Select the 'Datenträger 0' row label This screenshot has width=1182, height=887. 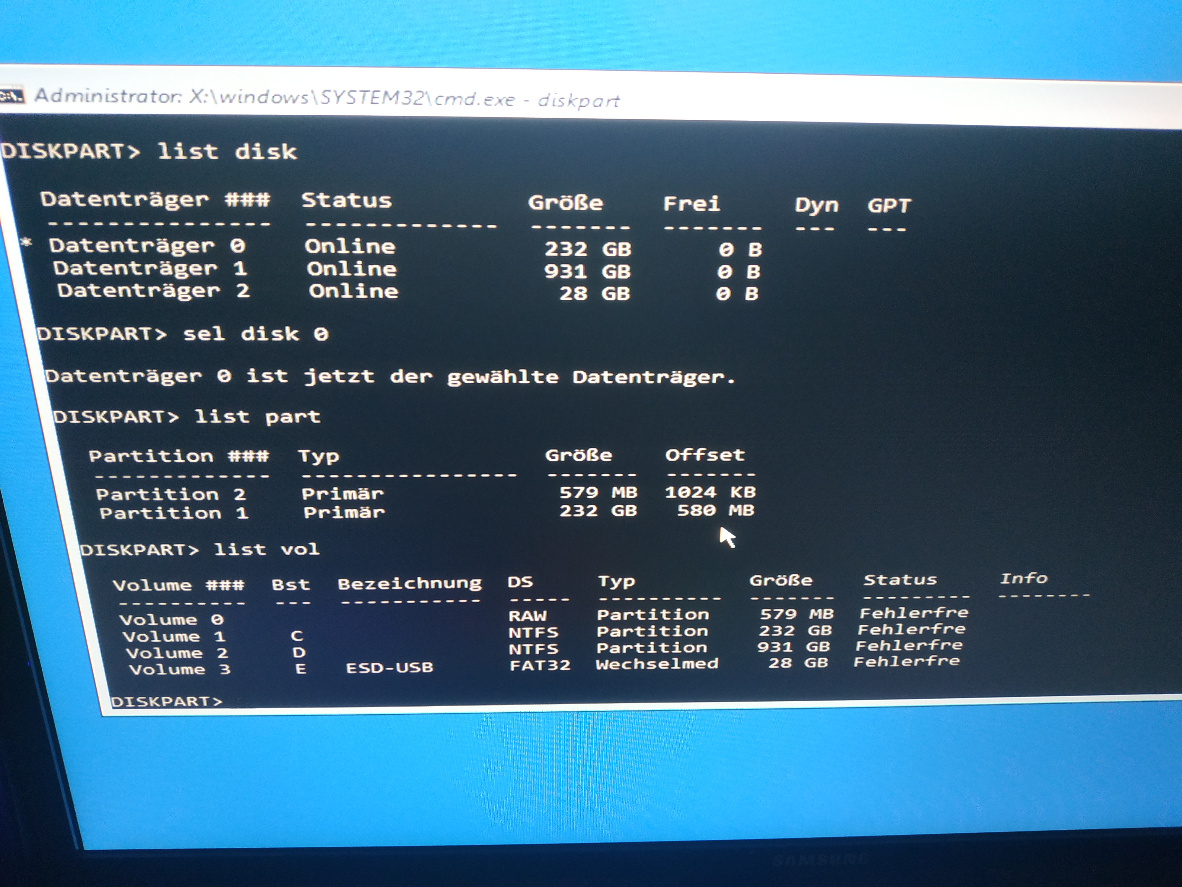click(x=147, y=246)
